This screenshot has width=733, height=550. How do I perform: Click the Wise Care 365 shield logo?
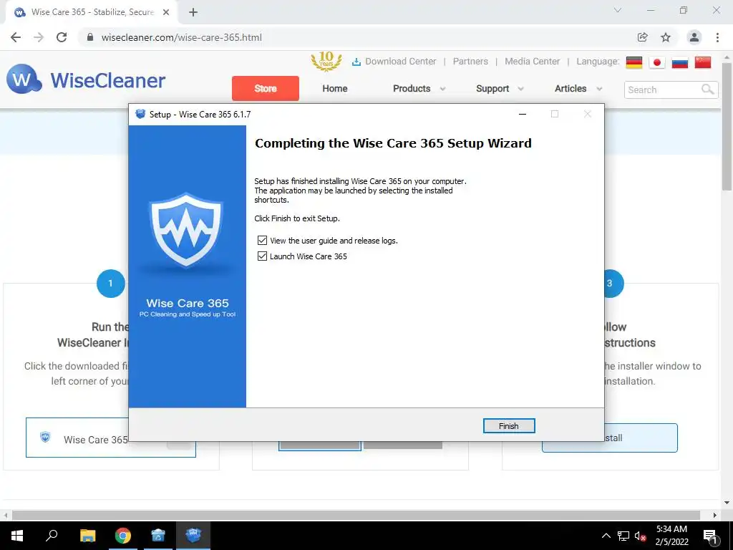[x=187, y=230]
